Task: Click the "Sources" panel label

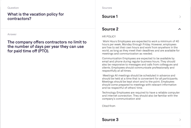Action: (x=107, y=8)
